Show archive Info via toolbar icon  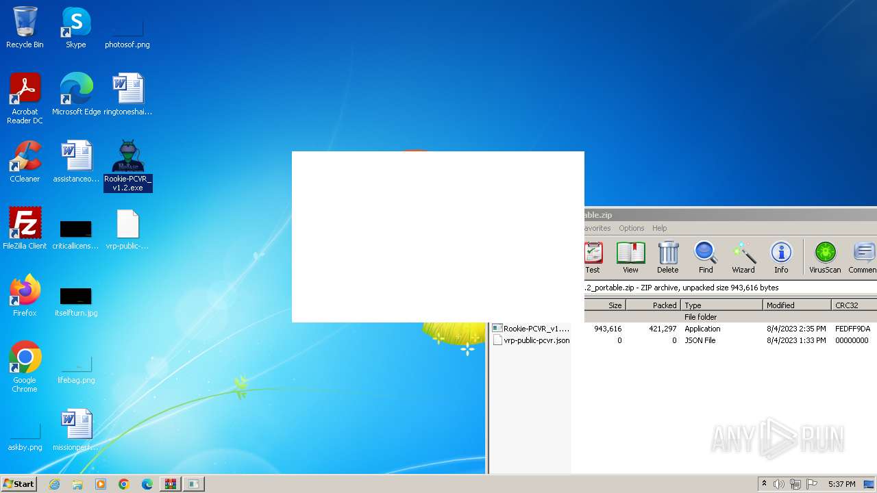coord(781,257)
